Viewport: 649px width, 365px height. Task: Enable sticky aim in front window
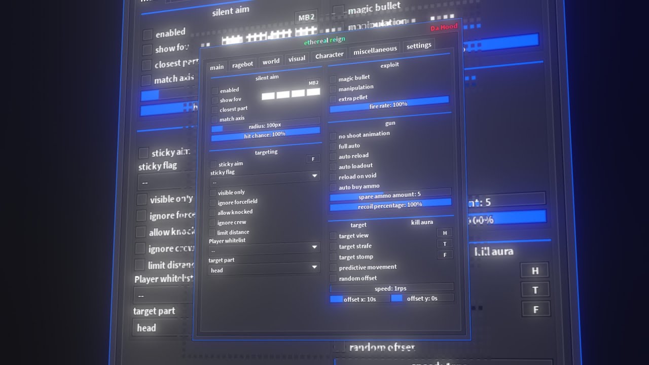pos(213,164)
